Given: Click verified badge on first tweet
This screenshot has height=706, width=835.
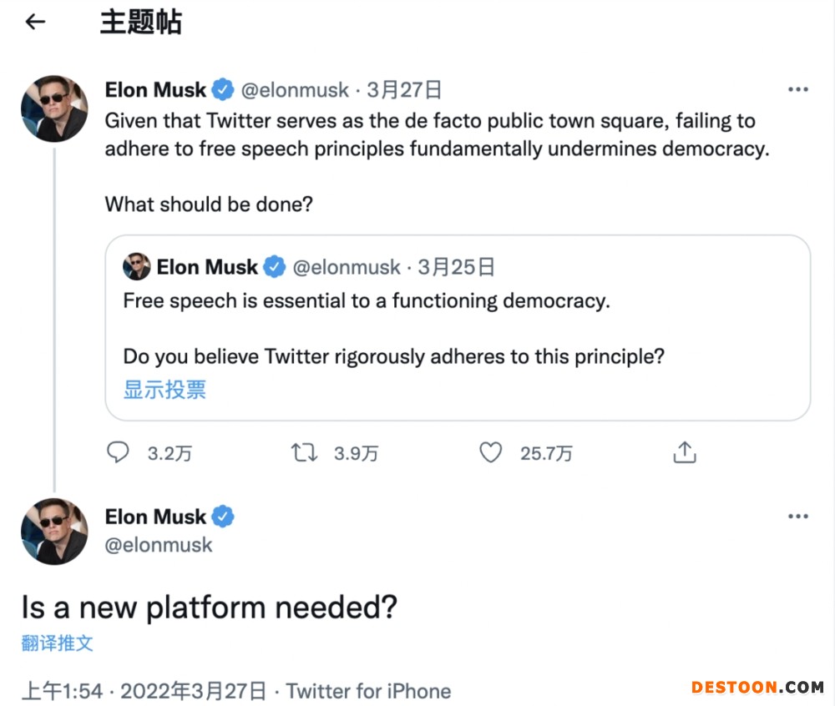Looking at the screenshot, I should 221,89.
